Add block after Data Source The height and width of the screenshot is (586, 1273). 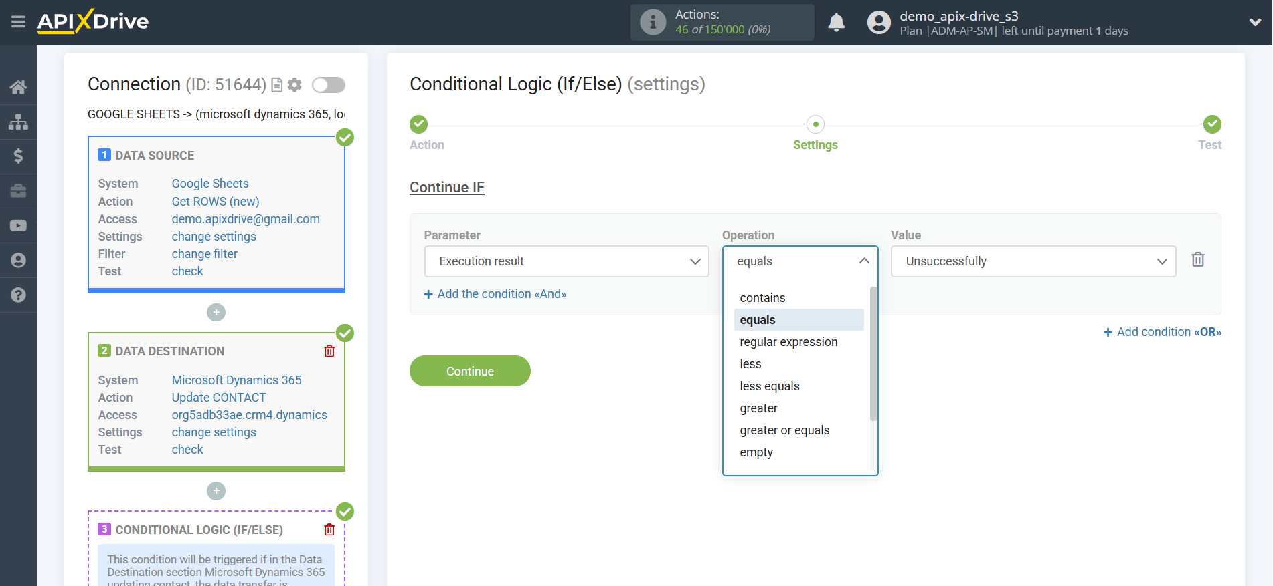click(x=216, y=312)
